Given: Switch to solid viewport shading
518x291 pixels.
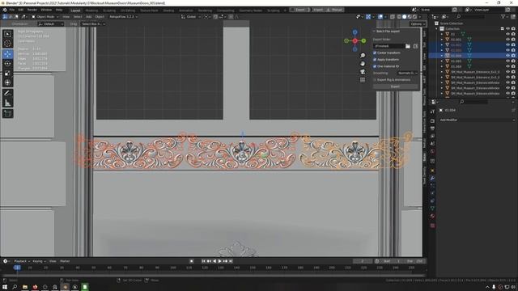Looking at the screenshot, I should point(405,16).
